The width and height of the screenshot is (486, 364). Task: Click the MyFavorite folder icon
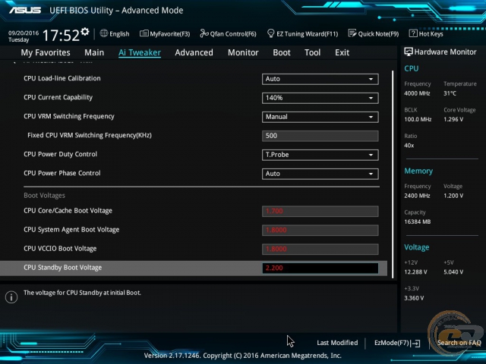(144, 33)
